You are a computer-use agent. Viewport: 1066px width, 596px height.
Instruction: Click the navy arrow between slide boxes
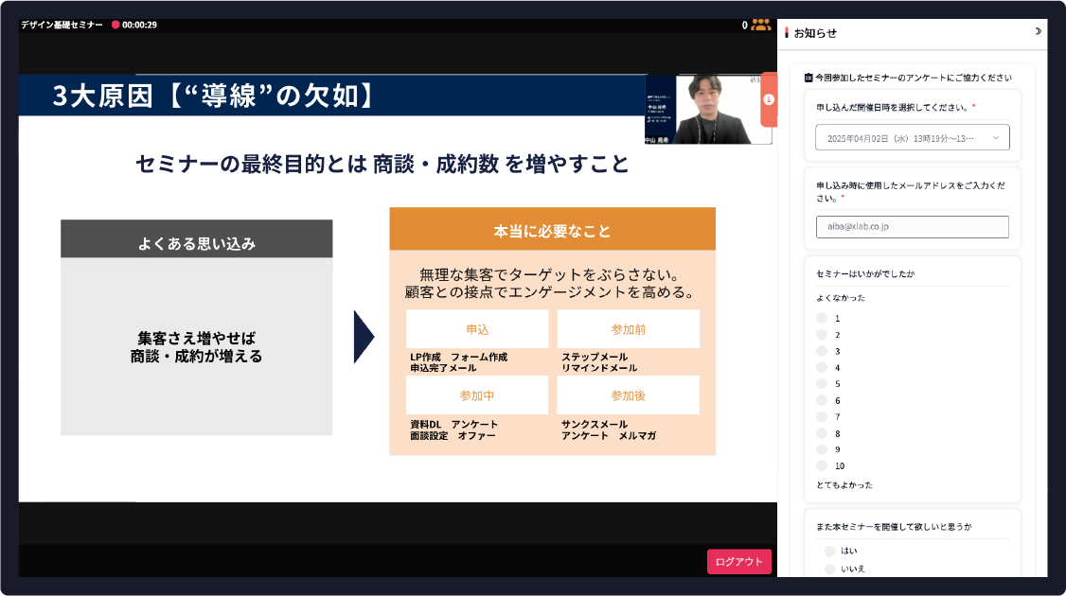[x=364, y=336]
